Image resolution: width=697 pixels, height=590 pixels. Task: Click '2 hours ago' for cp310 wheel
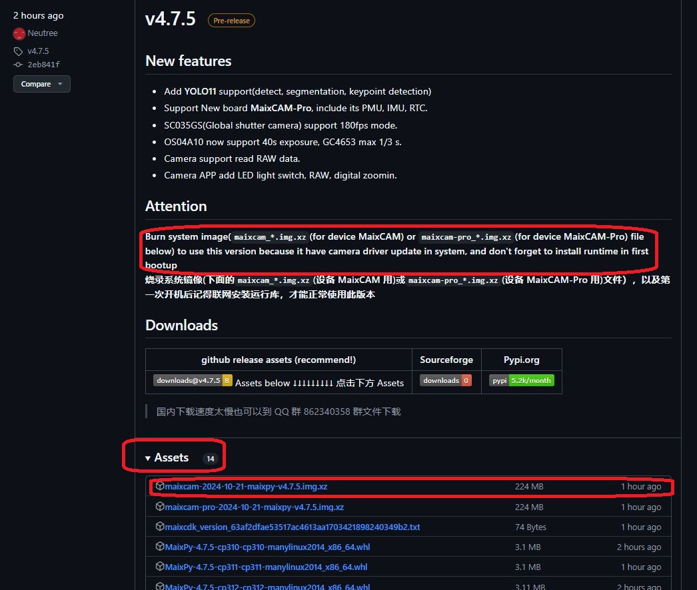(639, 547)
